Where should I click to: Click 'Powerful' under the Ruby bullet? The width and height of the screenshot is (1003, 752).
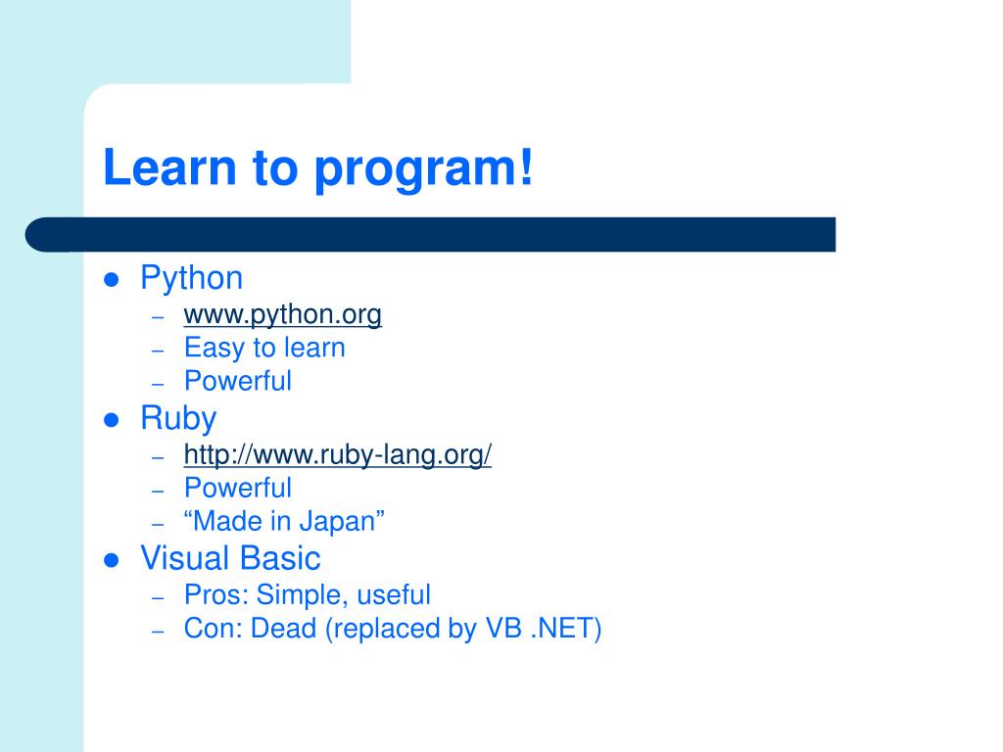pyautogui.click(x=238, y=488)
